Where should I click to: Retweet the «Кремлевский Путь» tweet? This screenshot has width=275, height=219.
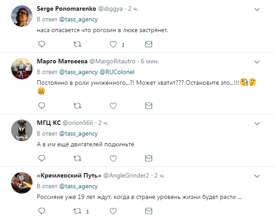(x=77, y=211)
